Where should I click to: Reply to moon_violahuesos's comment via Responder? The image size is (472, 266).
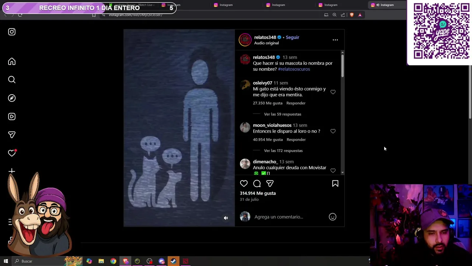pyautogui.click(x=296, y=140)
